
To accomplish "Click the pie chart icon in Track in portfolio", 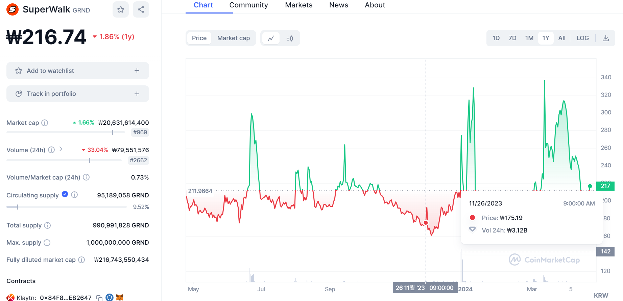I will [x=19, y=93].
